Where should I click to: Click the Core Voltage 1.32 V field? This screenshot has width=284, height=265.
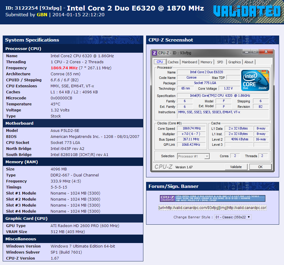click(x=229, y=88)
